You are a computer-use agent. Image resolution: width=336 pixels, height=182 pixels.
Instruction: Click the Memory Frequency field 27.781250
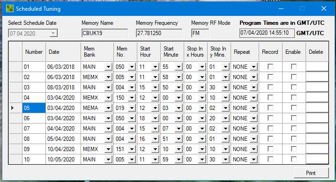pyautogui.click(x=159, y=33)
